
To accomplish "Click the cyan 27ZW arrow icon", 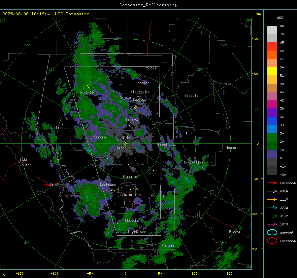I will coord(272,208).
